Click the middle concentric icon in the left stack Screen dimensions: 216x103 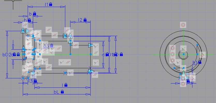coord(172,54)
